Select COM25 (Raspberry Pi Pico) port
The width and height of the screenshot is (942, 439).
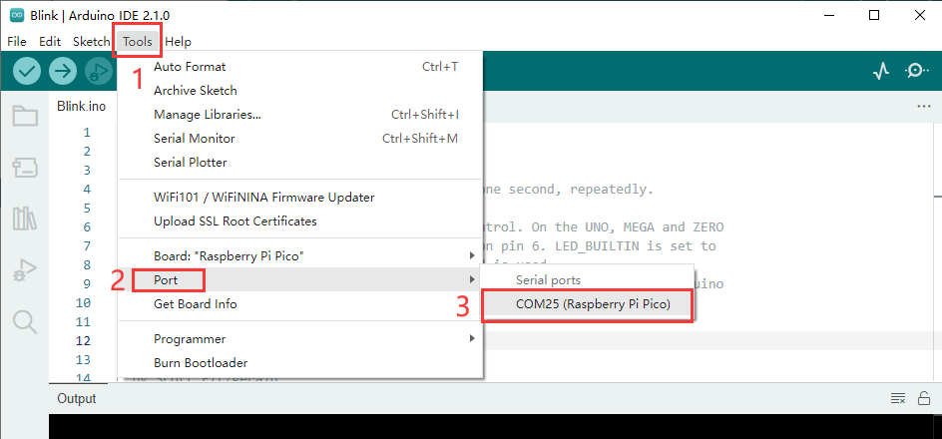click(588, 304)
